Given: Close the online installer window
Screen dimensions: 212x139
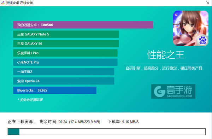Looking at the screenshot, I should click(x=208, y=3).
